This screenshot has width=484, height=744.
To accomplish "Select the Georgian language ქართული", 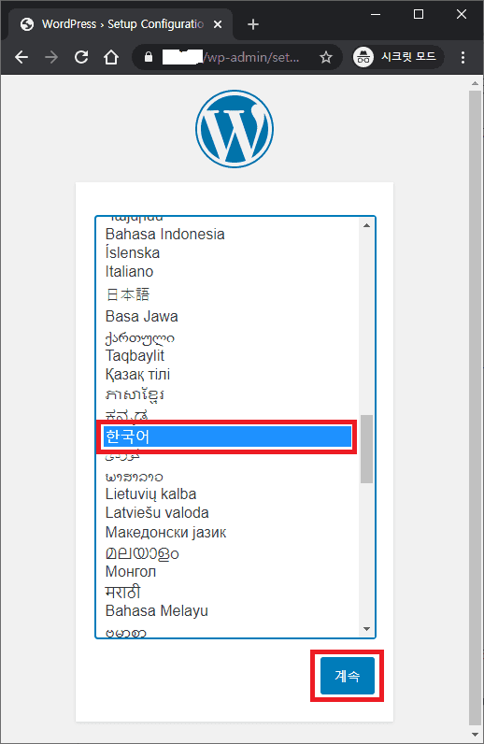I will 228,337.
